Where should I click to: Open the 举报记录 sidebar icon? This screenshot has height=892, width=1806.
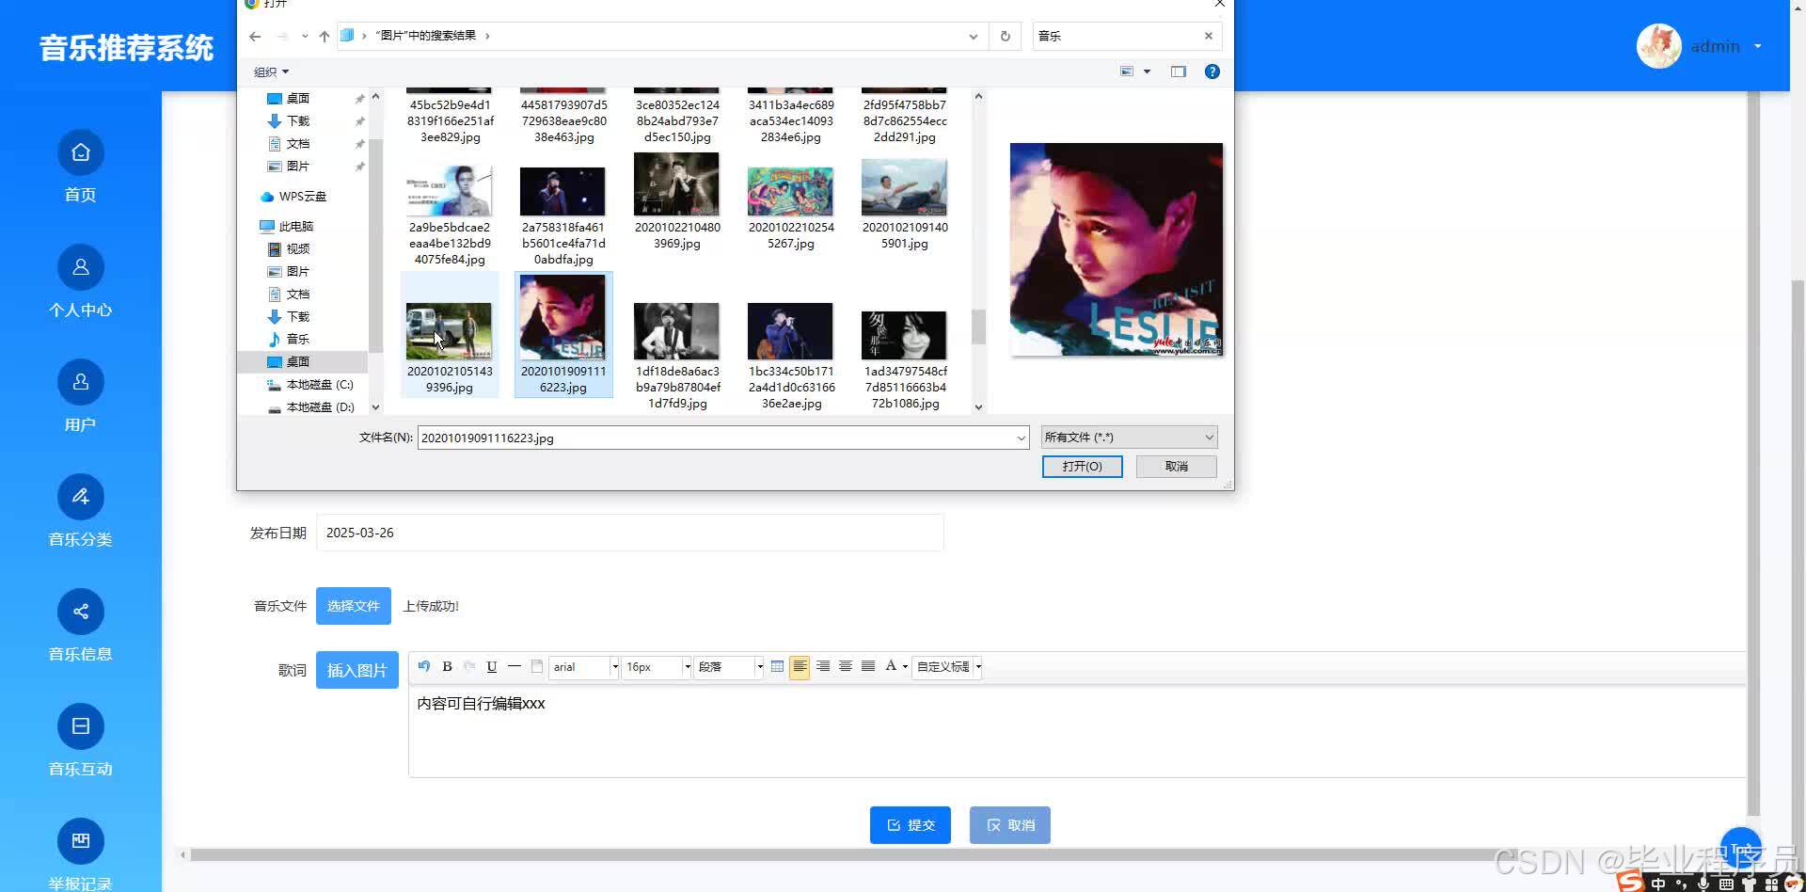(x=81, y=841)
